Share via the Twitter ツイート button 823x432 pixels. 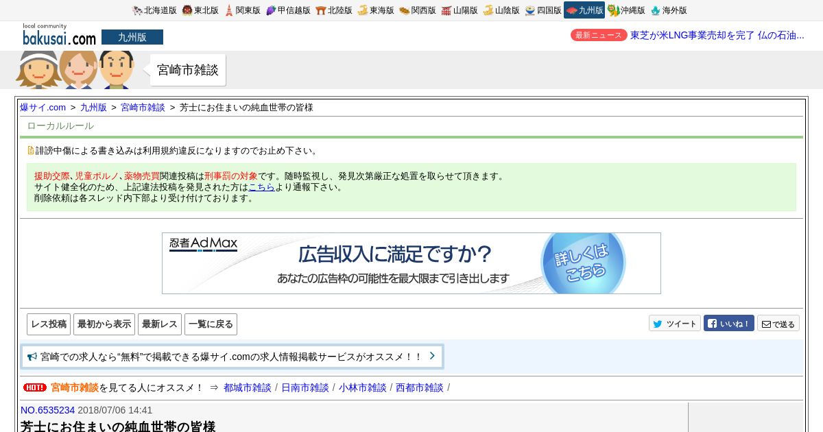pyautogui.click(x=675, y=324)
